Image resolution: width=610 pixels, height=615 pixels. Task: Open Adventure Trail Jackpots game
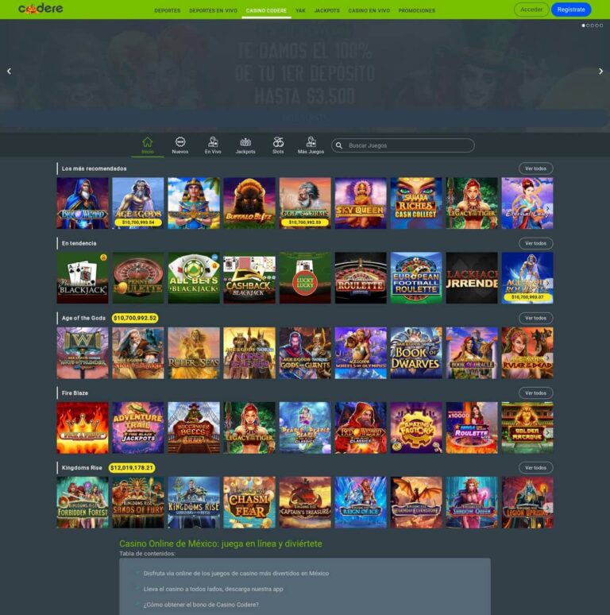pos(138,427)
